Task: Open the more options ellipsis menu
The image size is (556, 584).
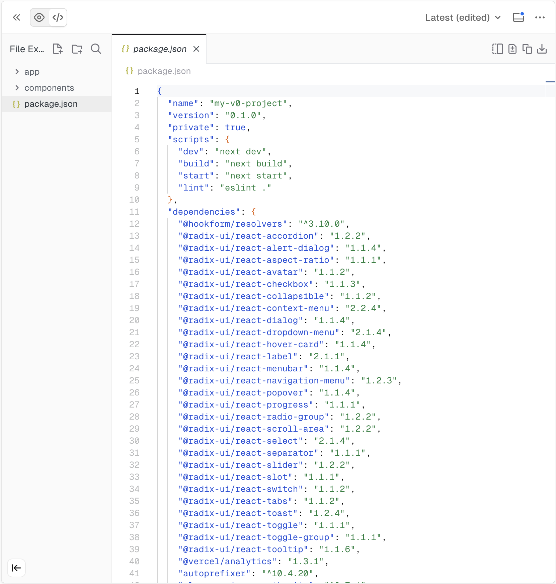Action: [540, 17]
